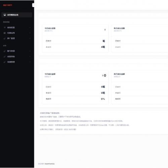
Task: Open the 推广管理 sidebar menu
Action: pyautogui.click(x=17, y=38)
